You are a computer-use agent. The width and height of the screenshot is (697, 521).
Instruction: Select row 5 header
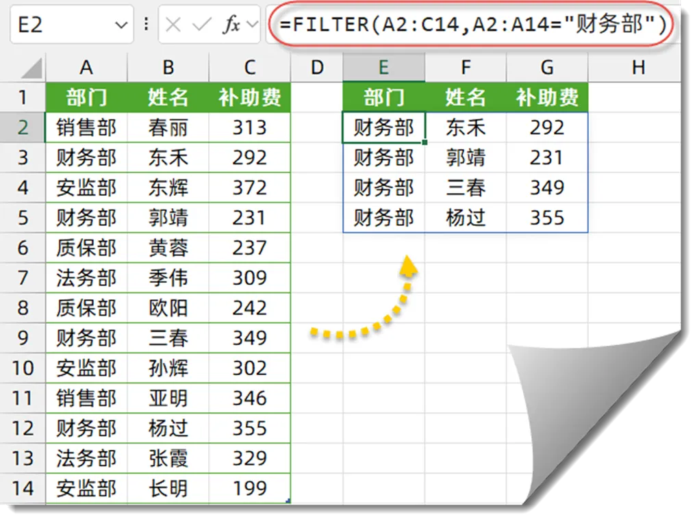[x=23, y=218]
